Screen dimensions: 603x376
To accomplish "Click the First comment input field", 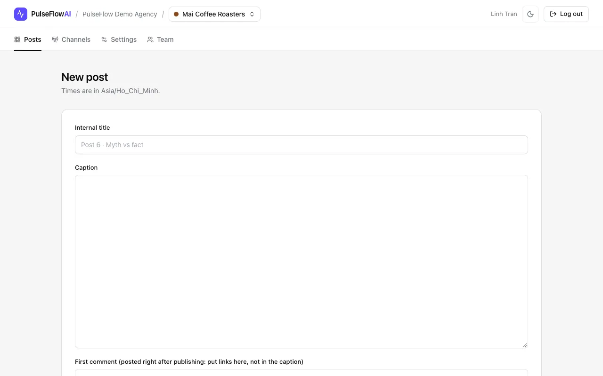I will coord(301,373).
